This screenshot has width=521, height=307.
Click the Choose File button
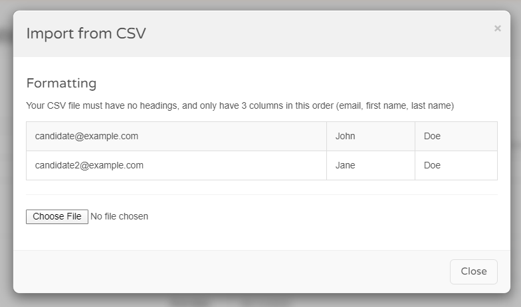(x=57, y=216)
